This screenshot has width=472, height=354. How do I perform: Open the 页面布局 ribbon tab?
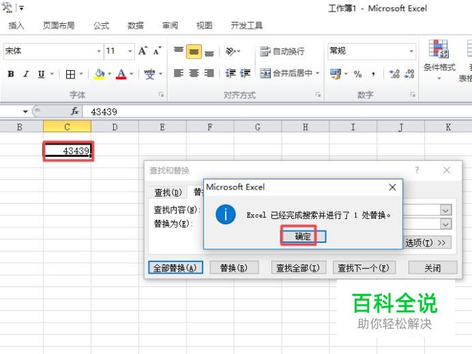(59, 26)
